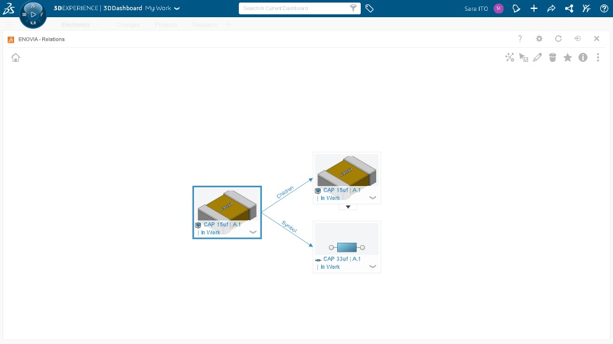
Task: Share the dashboard with the arrow icon
Action: [x=551, y=8]
